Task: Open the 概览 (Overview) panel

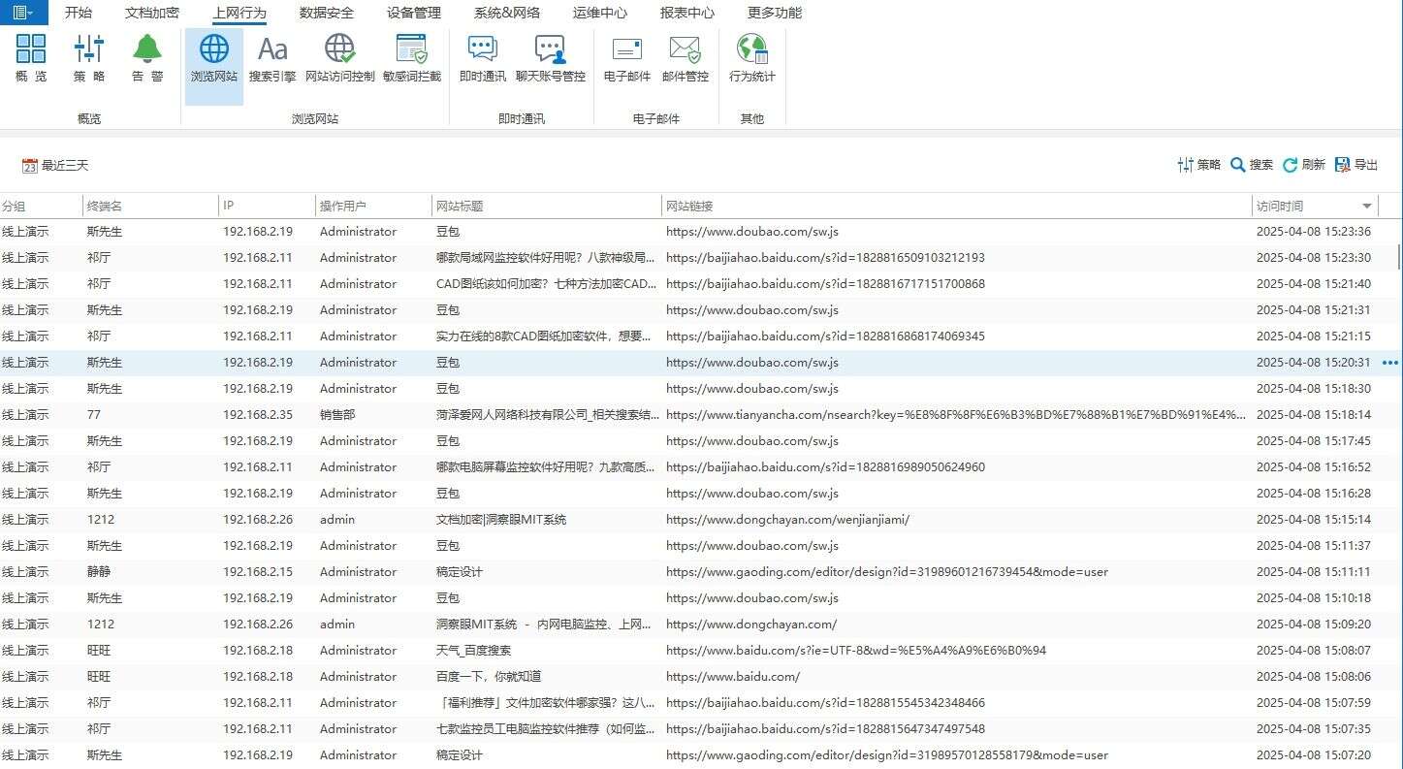Action: tap(30, 59)
